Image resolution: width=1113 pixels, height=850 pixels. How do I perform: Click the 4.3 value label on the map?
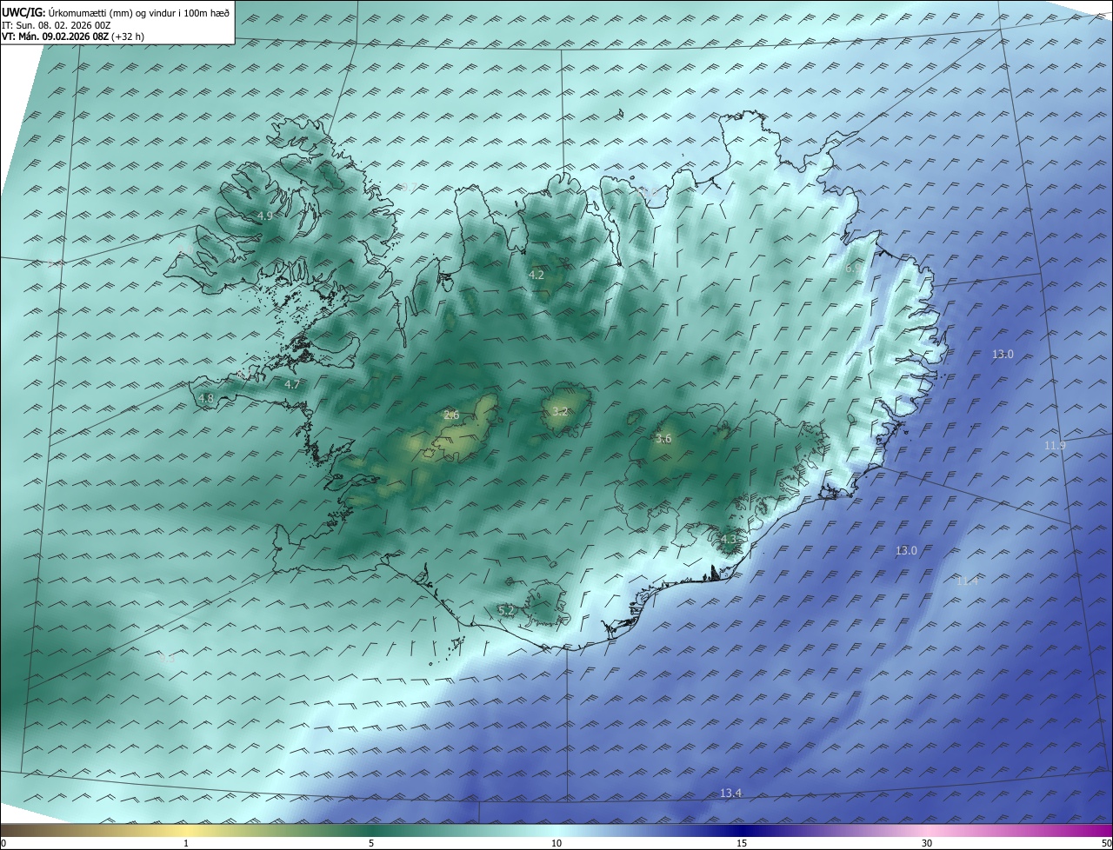(729, 540)
